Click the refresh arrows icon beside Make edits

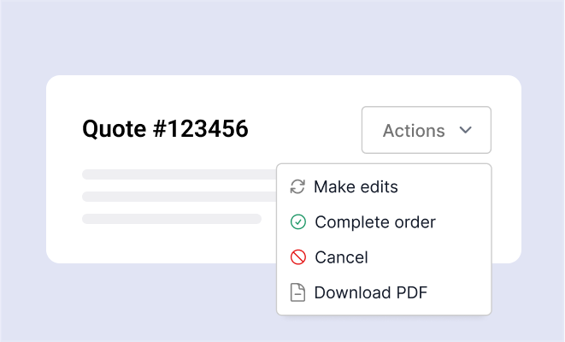[297, 186]
